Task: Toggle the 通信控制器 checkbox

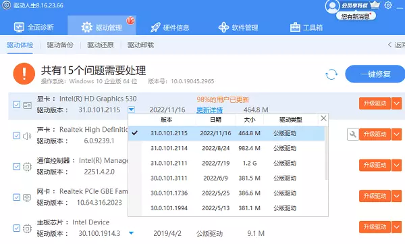Action: click(x=16, y=166)
